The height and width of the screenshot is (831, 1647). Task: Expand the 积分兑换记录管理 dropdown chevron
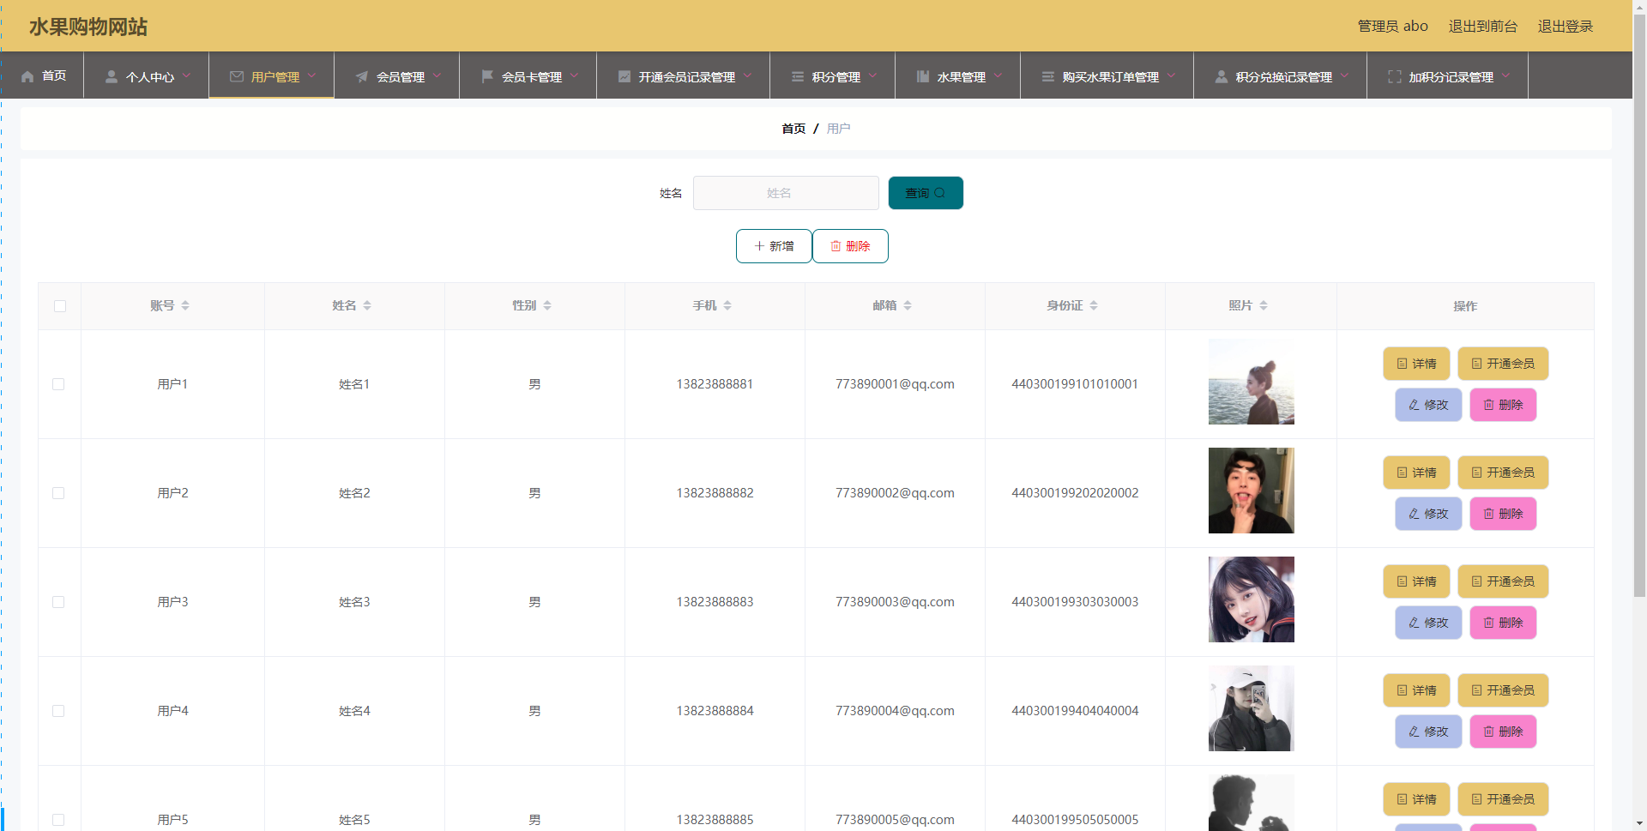1344,75
